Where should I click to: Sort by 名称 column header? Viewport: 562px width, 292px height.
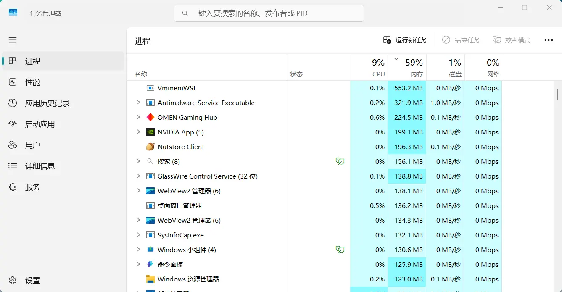click(206, 67)
